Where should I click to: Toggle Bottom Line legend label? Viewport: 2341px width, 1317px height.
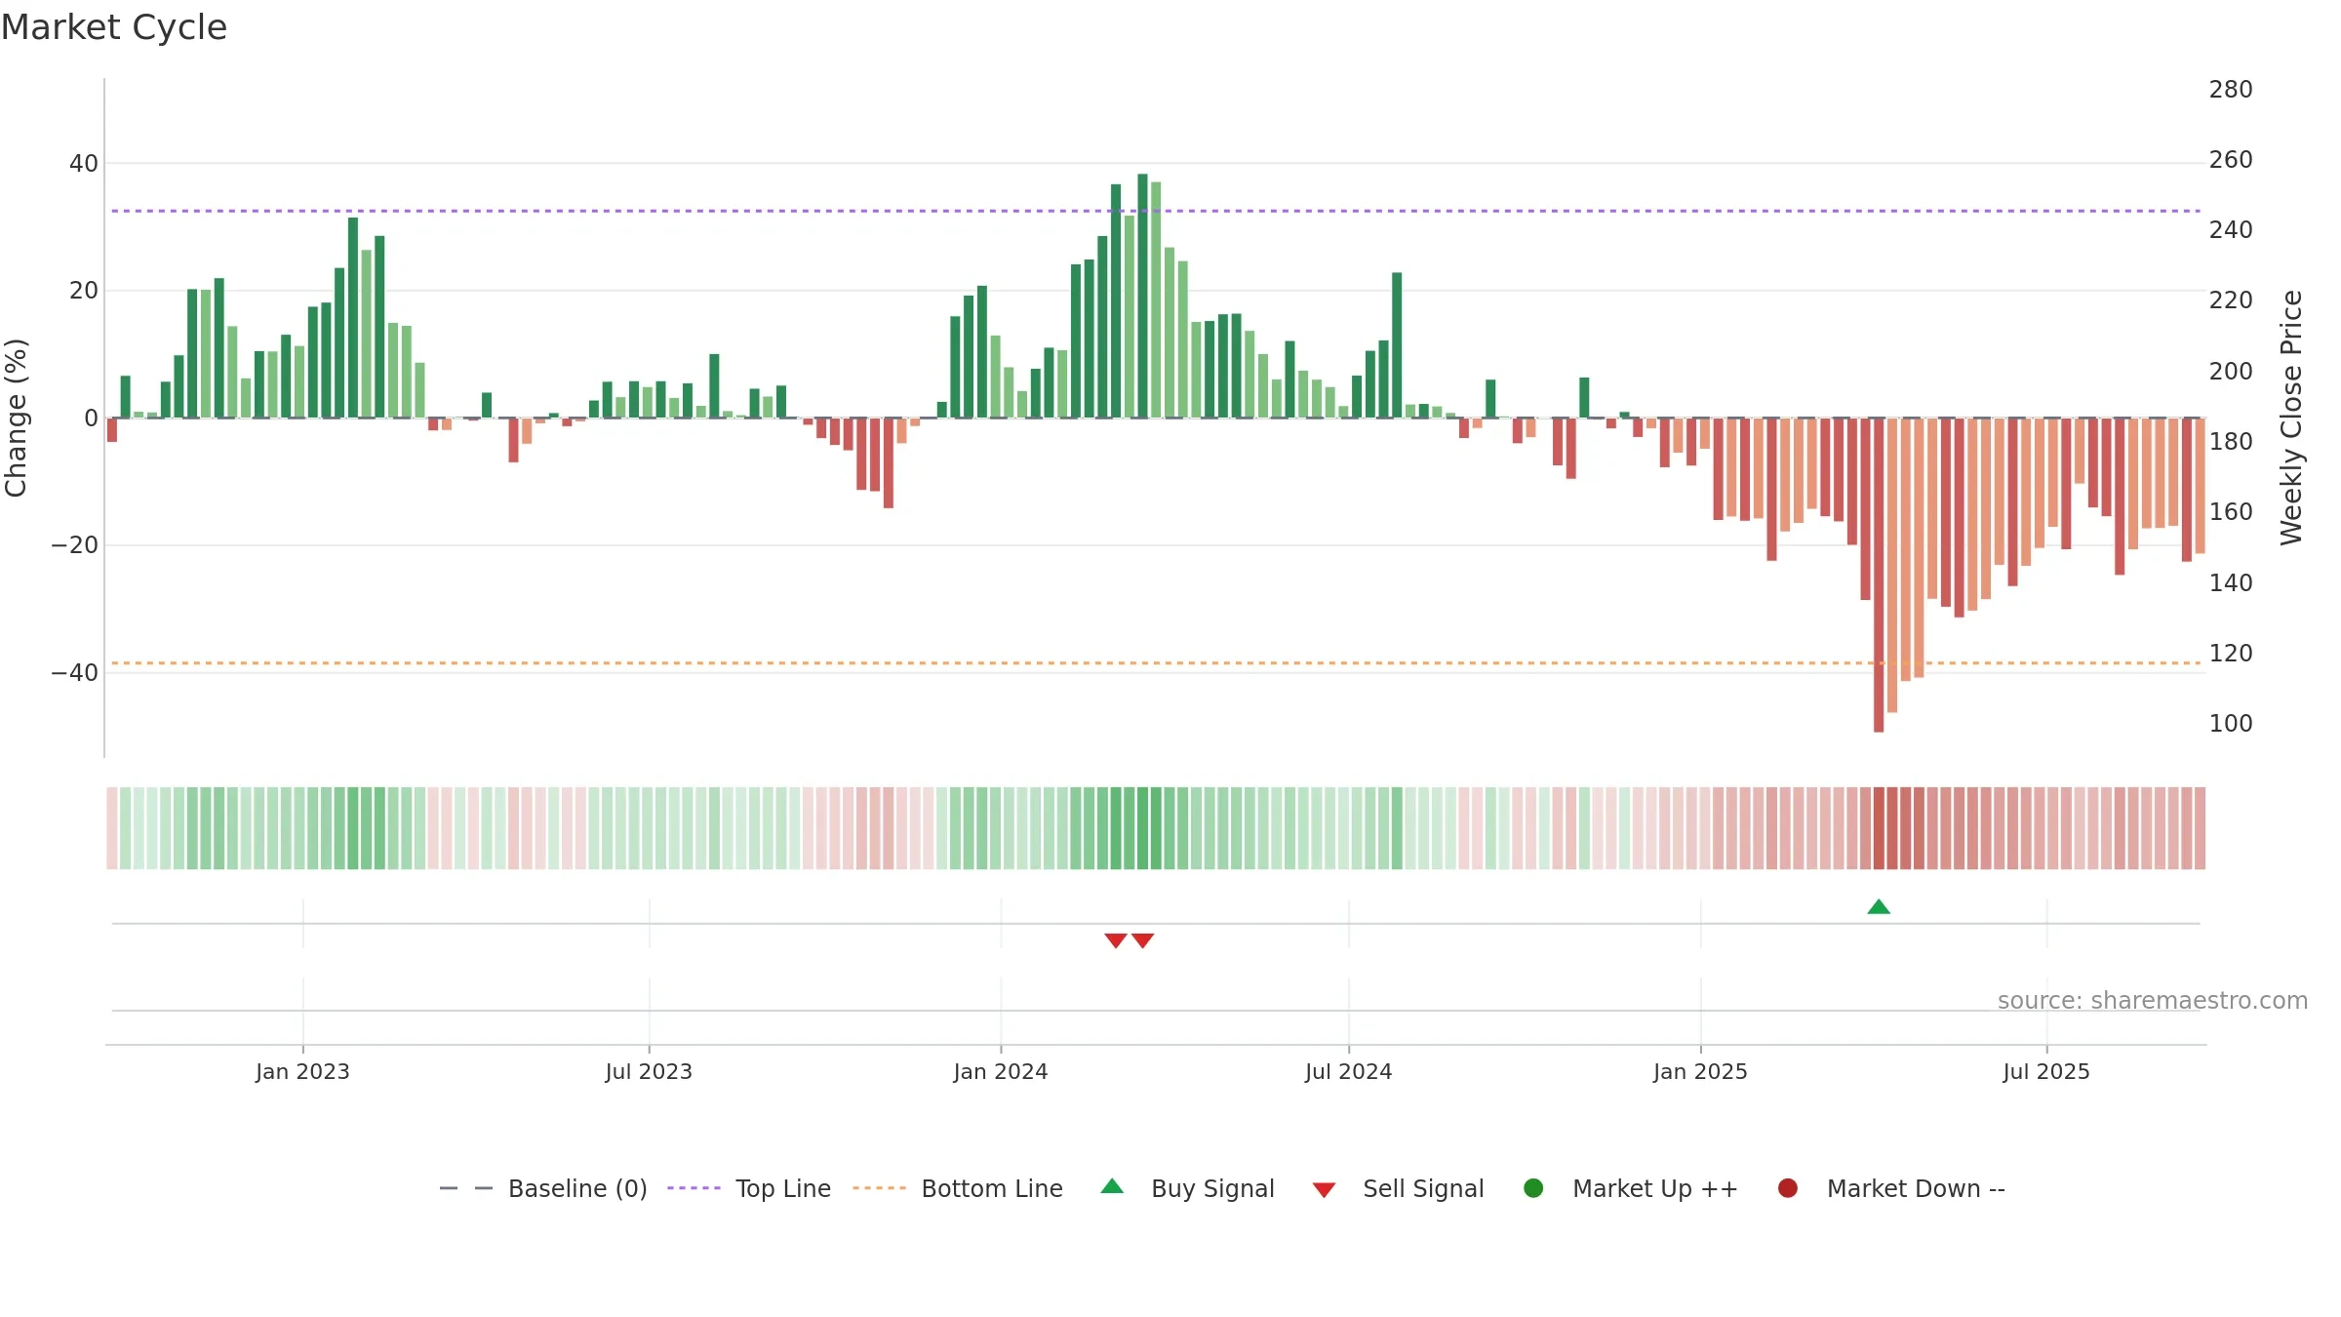[992, 1189]
